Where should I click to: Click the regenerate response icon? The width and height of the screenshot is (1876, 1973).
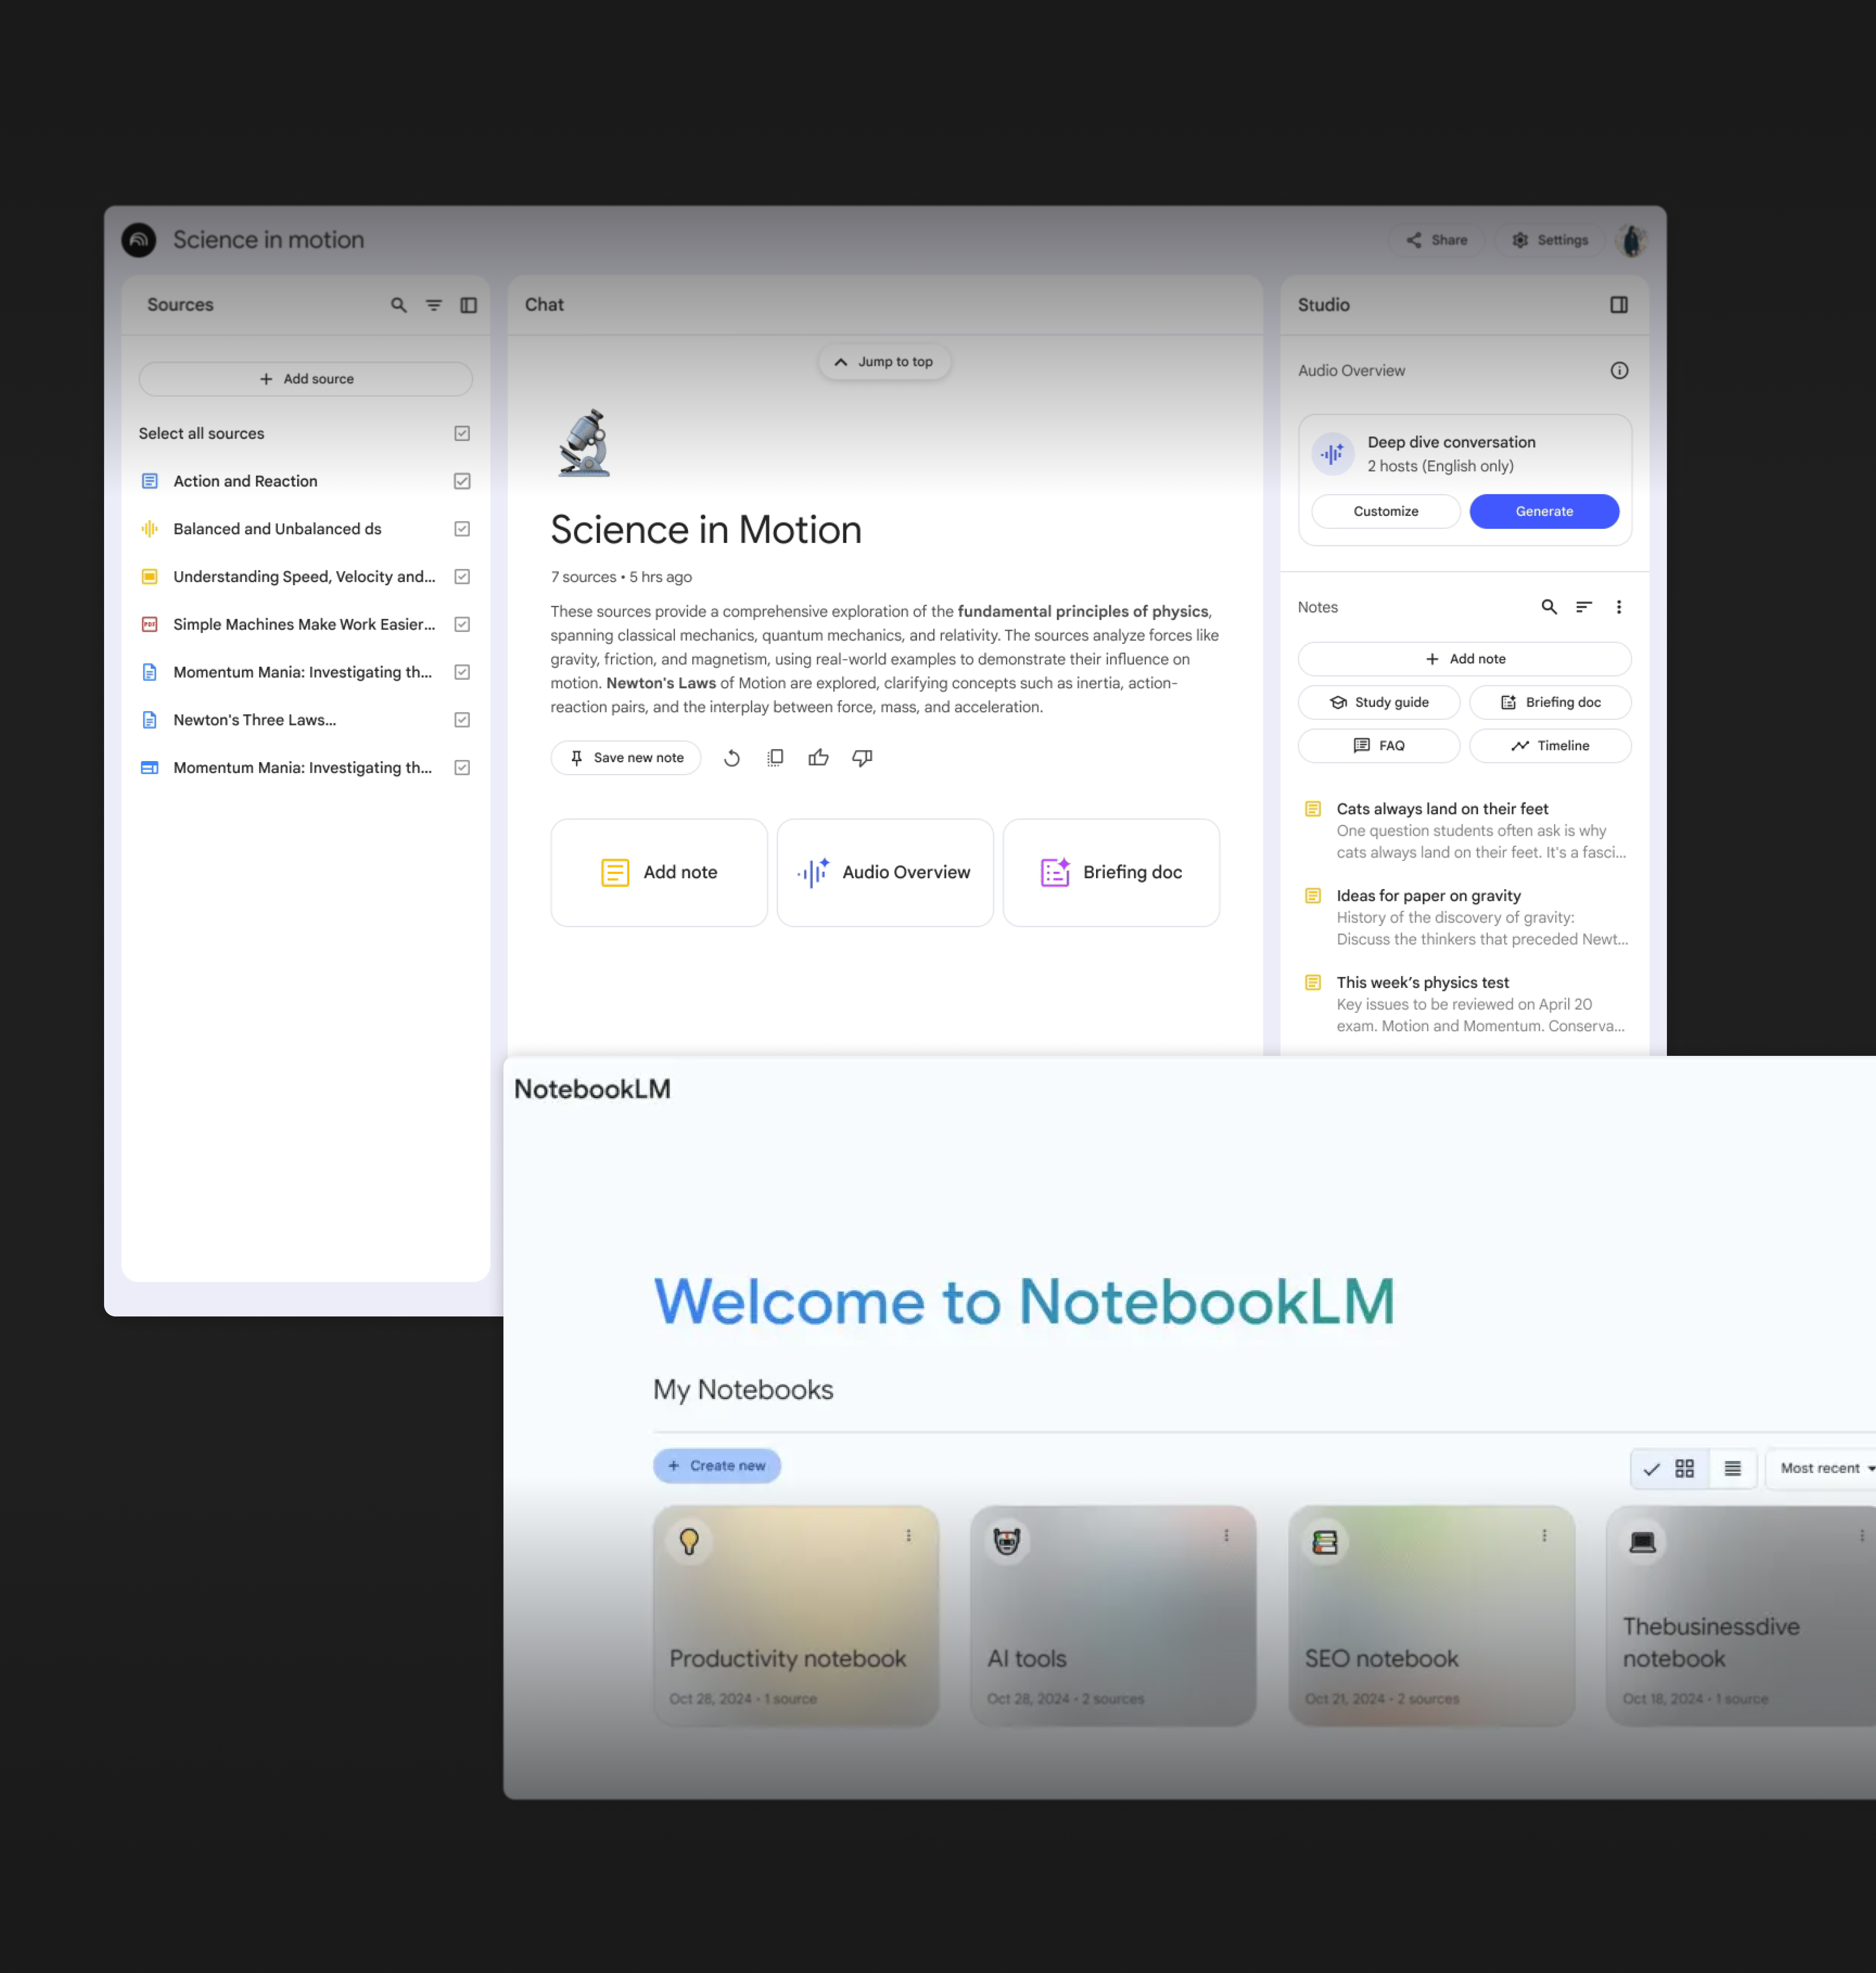(x=732, y=758)
